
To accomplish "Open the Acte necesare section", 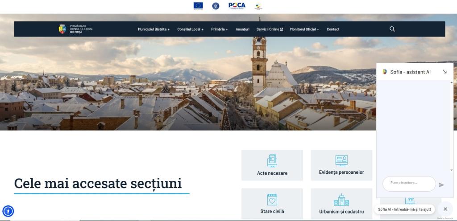I will (x=272, y=165).
